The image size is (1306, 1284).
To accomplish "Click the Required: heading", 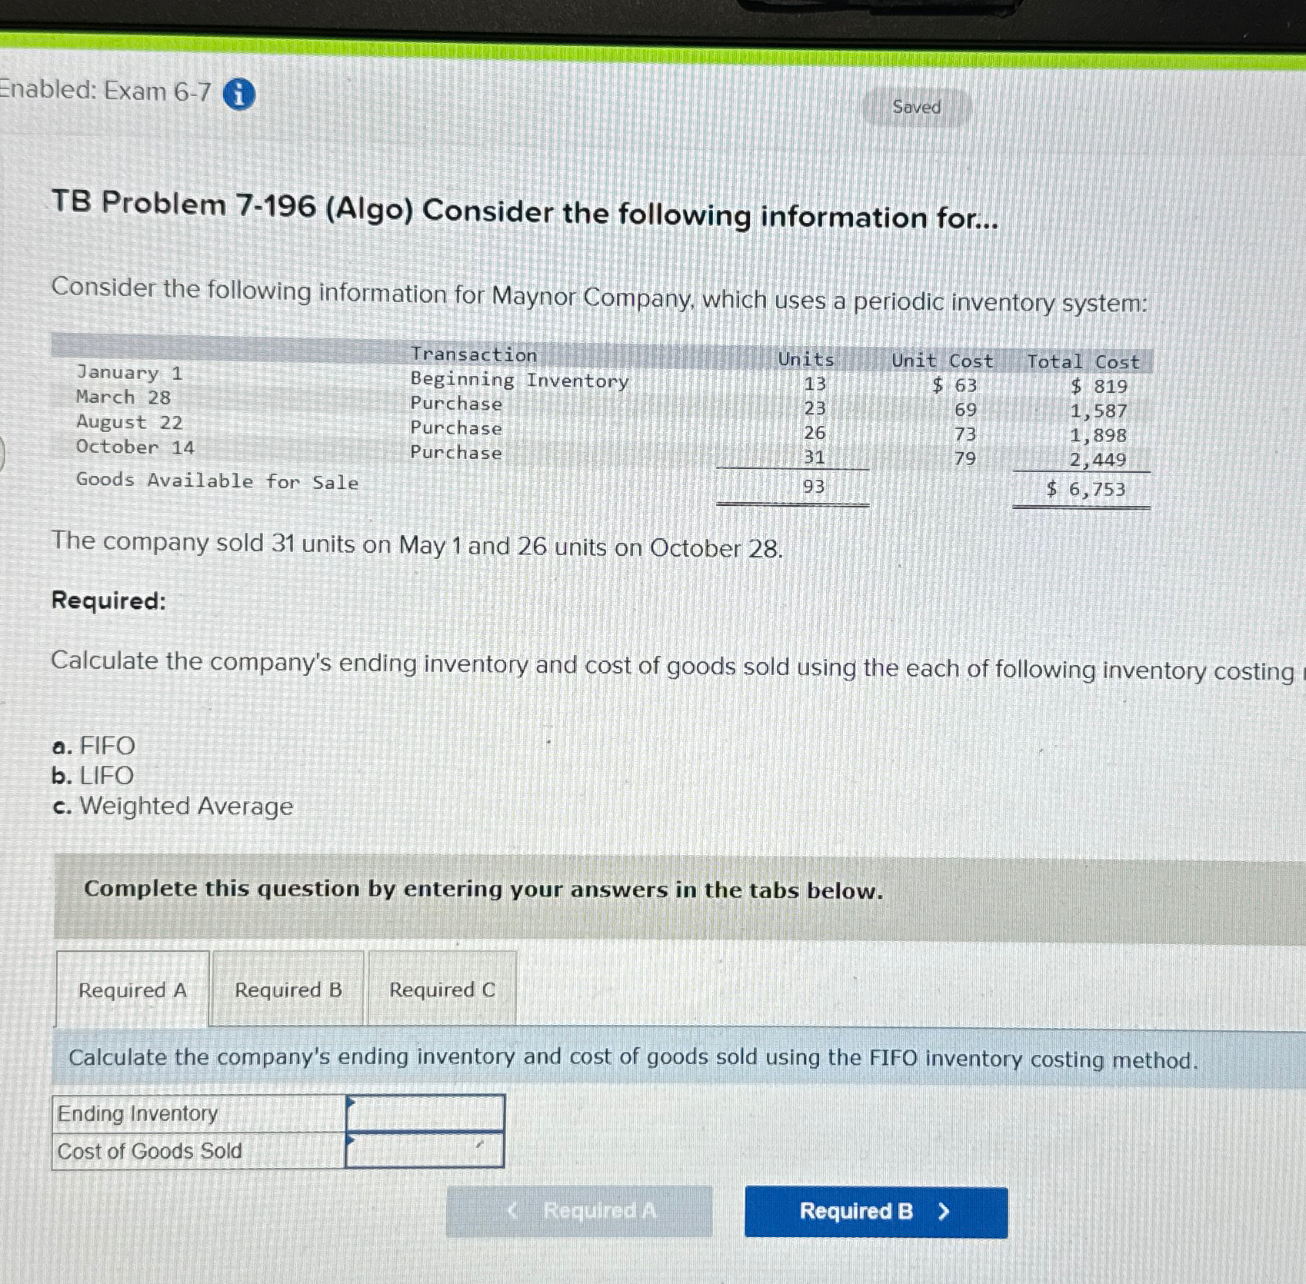I will [x=108, y=600].
